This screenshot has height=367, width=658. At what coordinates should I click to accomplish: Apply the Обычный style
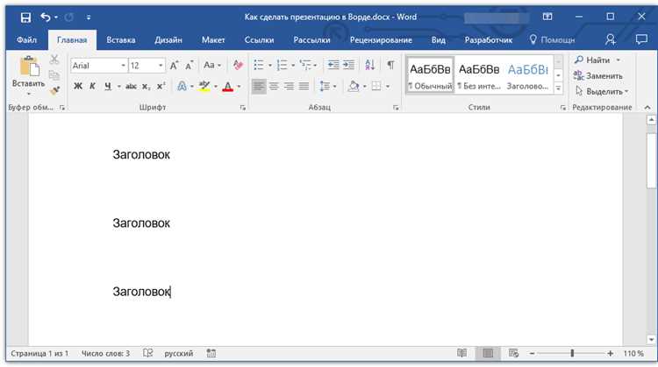coord(430,75)
